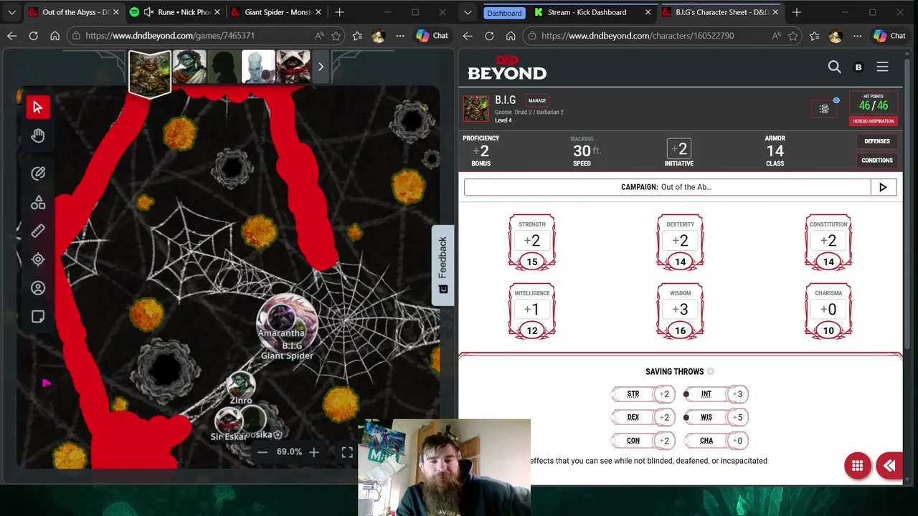
Task: Select the target ping tool
Action: [37, 259]
